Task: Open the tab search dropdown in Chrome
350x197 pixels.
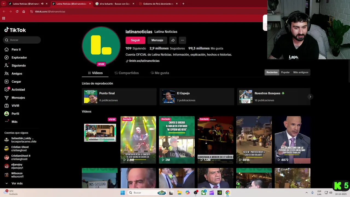Action: point(4,4)
